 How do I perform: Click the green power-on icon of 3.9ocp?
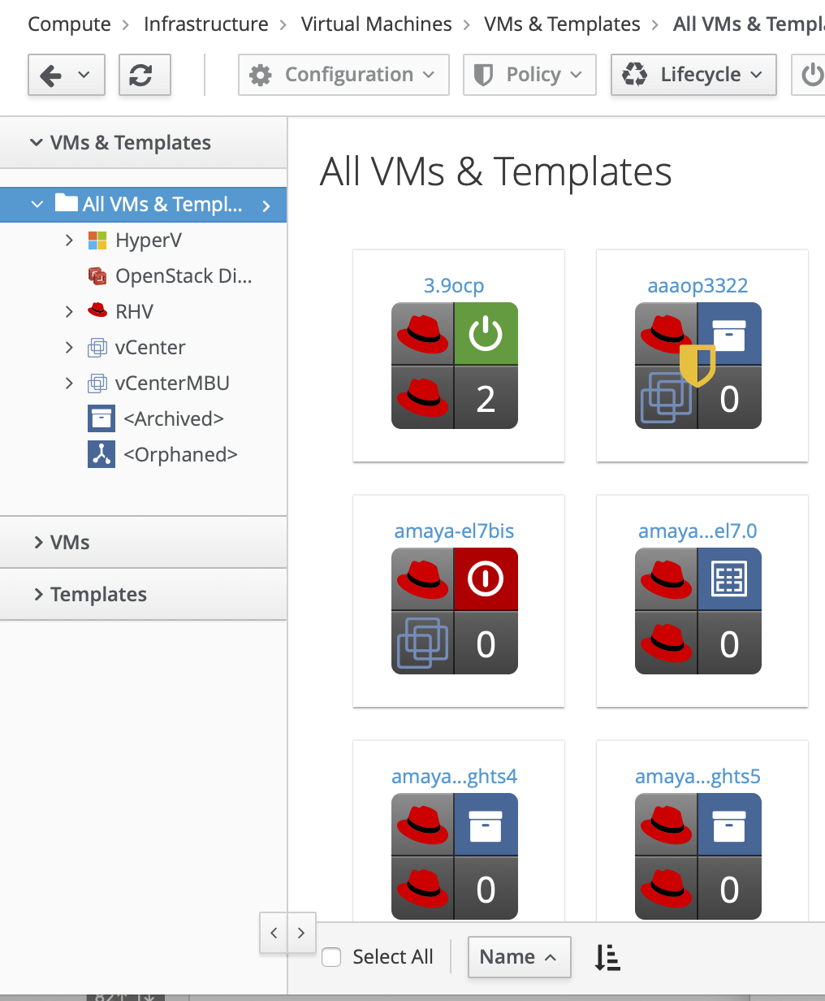point(486,334)
